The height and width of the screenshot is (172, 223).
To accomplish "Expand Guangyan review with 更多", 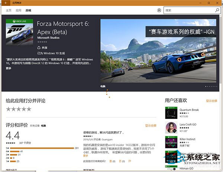I will 85,156.
